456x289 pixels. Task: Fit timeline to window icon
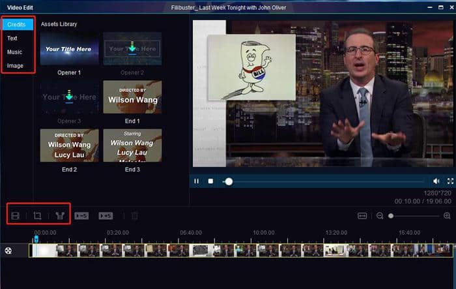click(x=362, y=216)
